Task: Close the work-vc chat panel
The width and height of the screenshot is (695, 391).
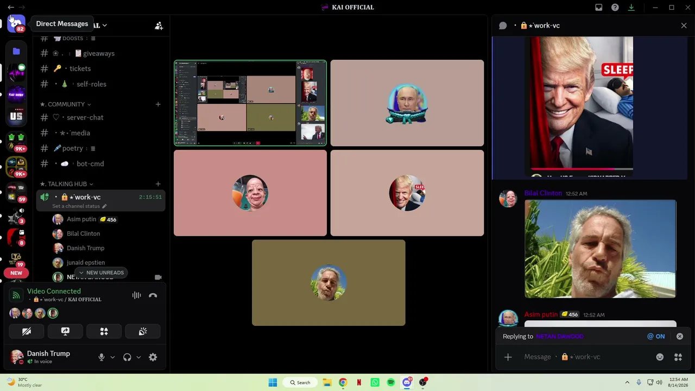Action: 684,26
